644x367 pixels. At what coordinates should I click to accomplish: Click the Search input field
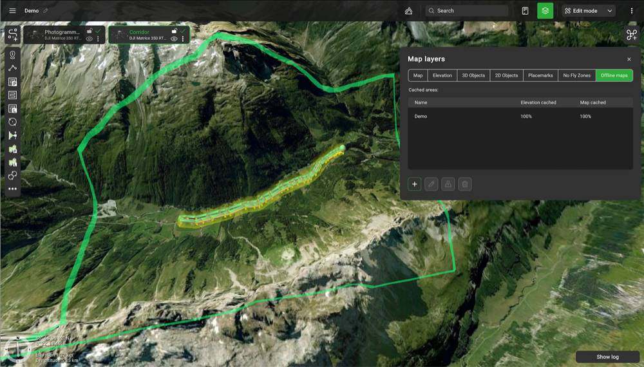click(x=470, y=11)
